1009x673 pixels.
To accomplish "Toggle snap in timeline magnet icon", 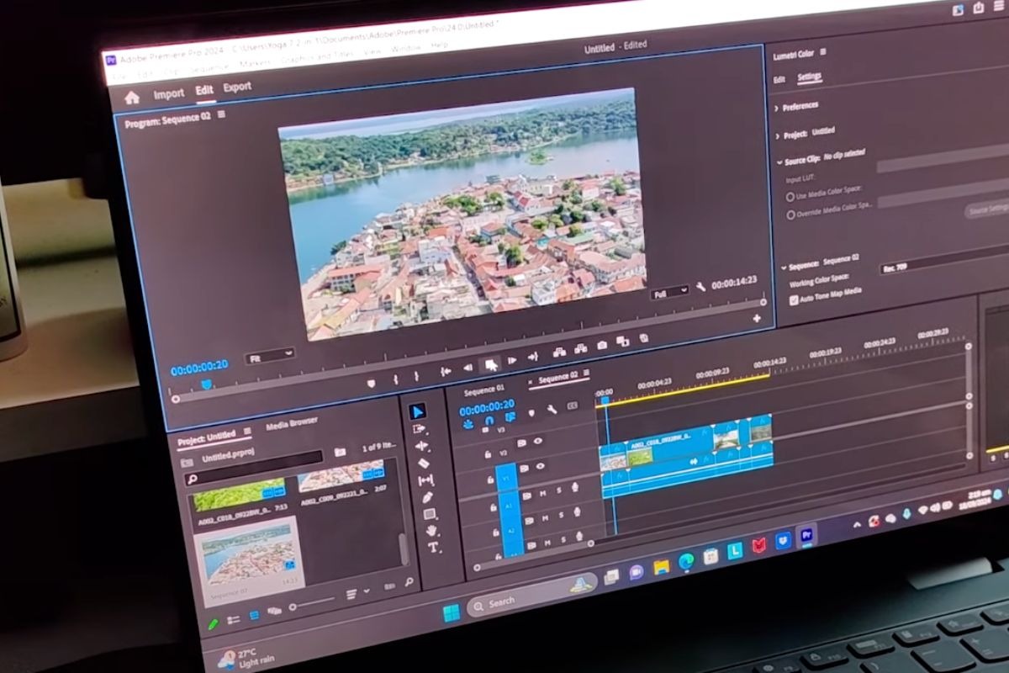I will point(489,420).
